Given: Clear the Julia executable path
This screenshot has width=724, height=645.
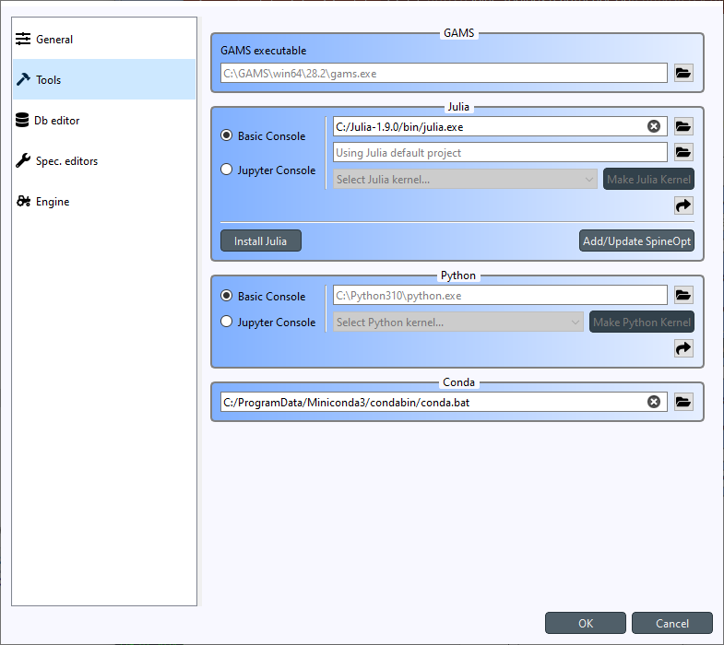Looking at the screenshot, I should [x=654, y=126].
